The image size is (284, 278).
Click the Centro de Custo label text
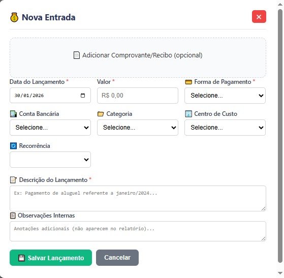pyautogui.click(x=216, y=114)
